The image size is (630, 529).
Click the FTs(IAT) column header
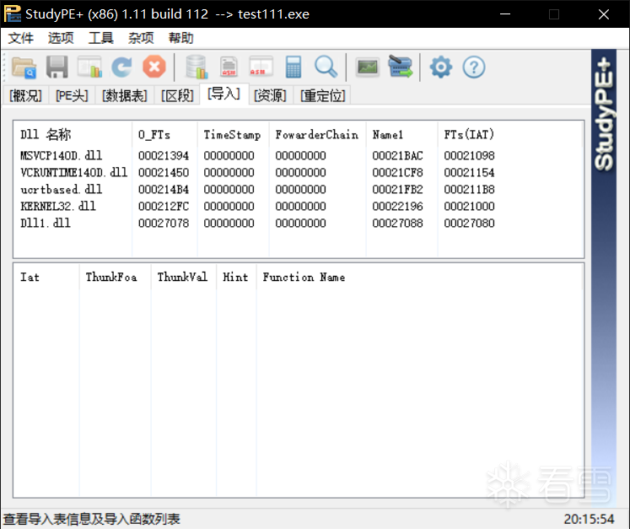(x=509, y=135)
